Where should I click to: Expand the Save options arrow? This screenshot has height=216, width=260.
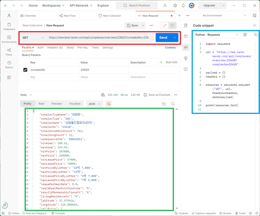143,26
